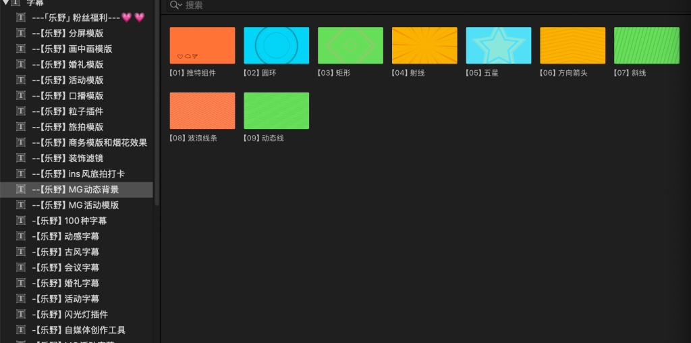Click the title icon beside 装饰滤镜
691x343 pixels.
[21, 158]
